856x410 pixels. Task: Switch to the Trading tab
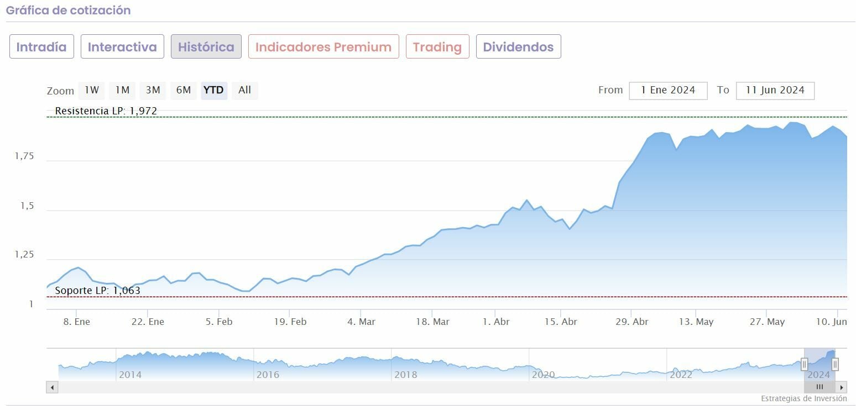[437, 47]
